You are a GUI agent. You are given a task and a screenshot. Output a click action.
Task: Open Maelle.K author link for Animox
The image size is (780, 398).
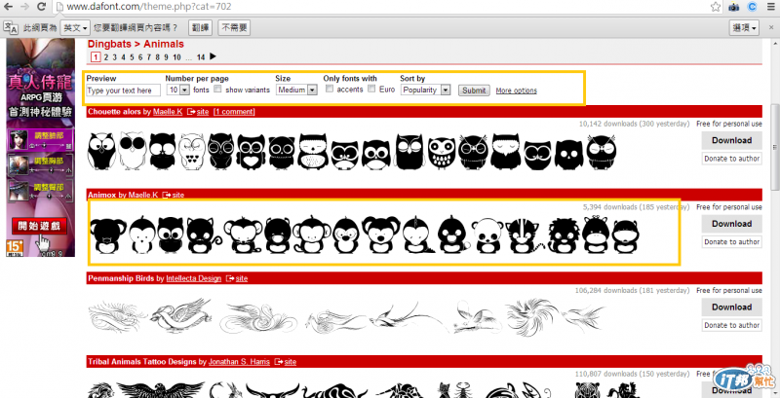pyautogui.click(x=143, y=195)
